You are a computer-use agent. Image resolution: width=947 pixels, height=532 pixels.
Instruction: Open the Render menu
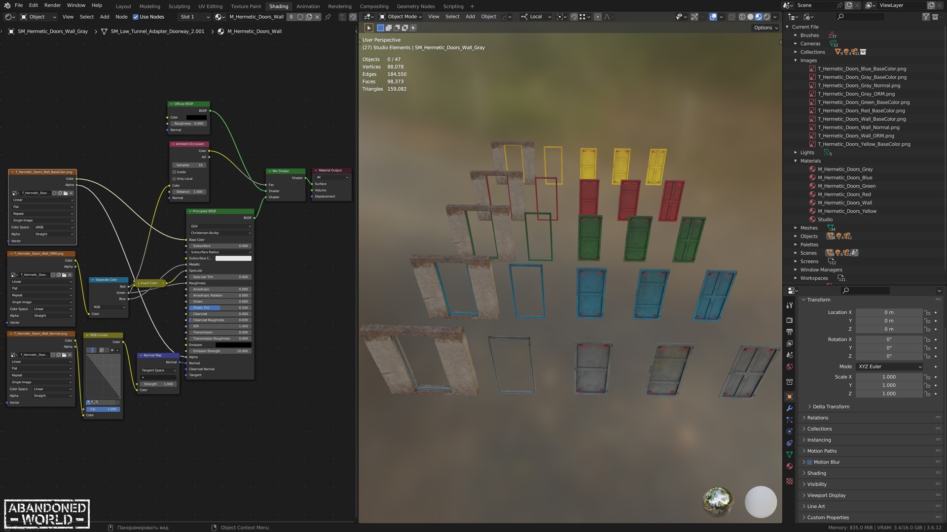pos(52,5)
